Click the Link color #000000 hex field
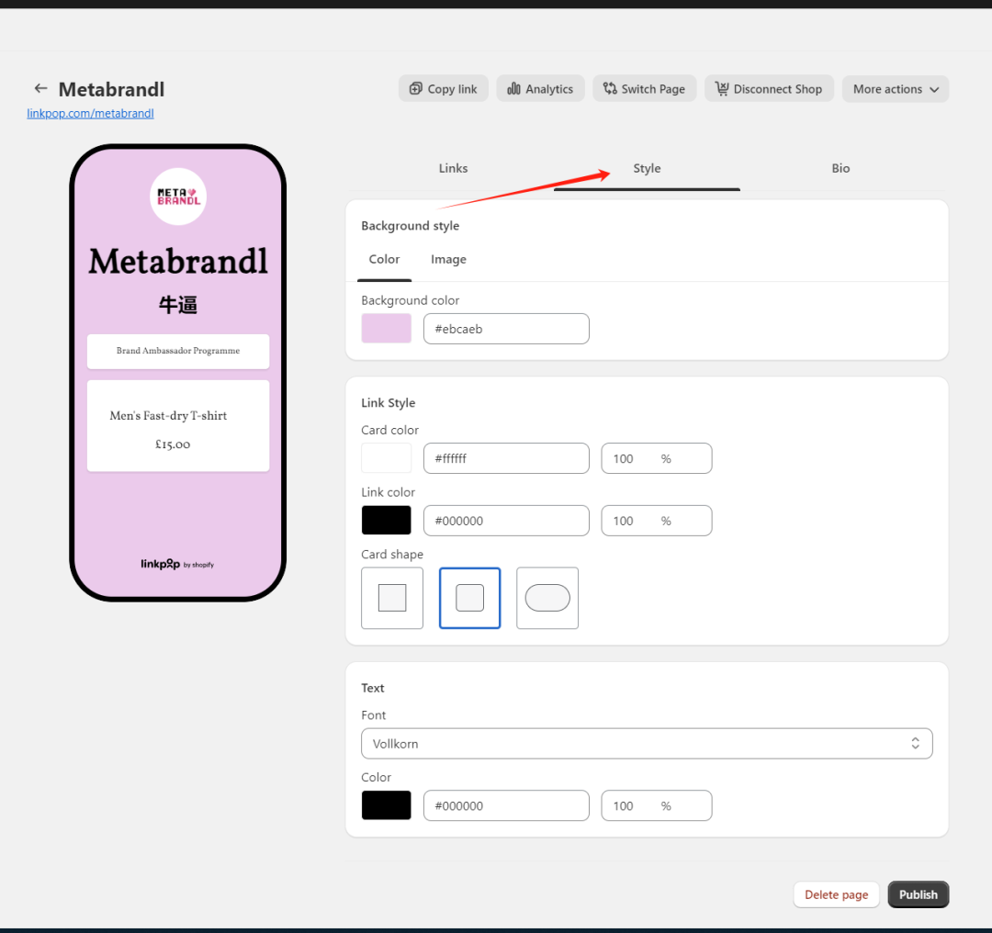 tap(506, 521)
